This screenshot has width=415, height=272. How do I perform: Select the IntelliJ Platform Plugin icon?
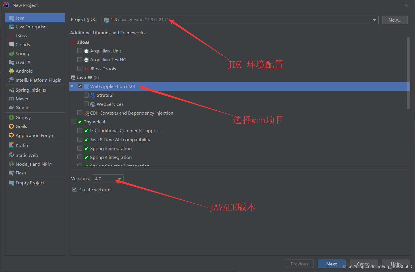(11, 80)
